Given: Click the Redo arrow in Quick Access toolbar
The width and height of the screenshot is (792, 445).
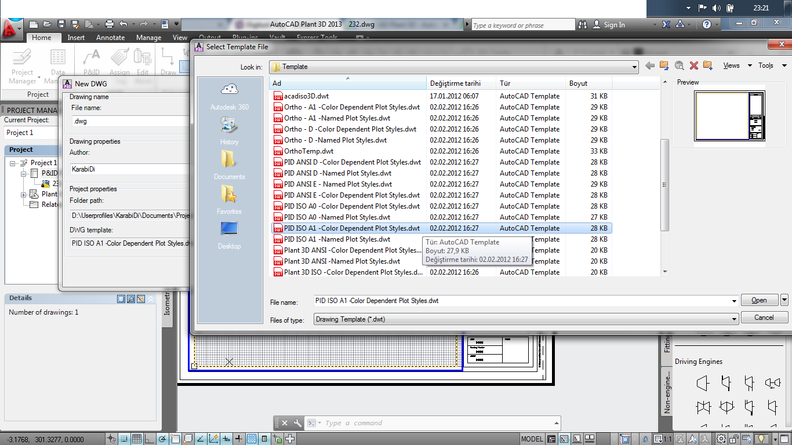Looking at the screenshot, I should point(144,24).
